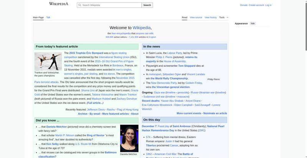The image size is (307, 158).
Task: Click the Create account link
Action: coord(256,5)
